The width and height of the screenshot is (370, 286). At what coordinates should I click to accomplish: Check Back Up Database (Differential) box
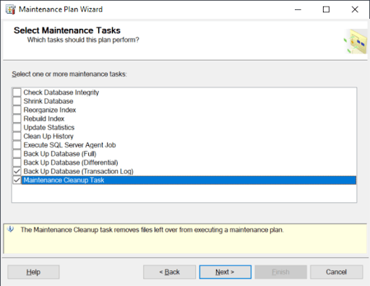(17, 162)
